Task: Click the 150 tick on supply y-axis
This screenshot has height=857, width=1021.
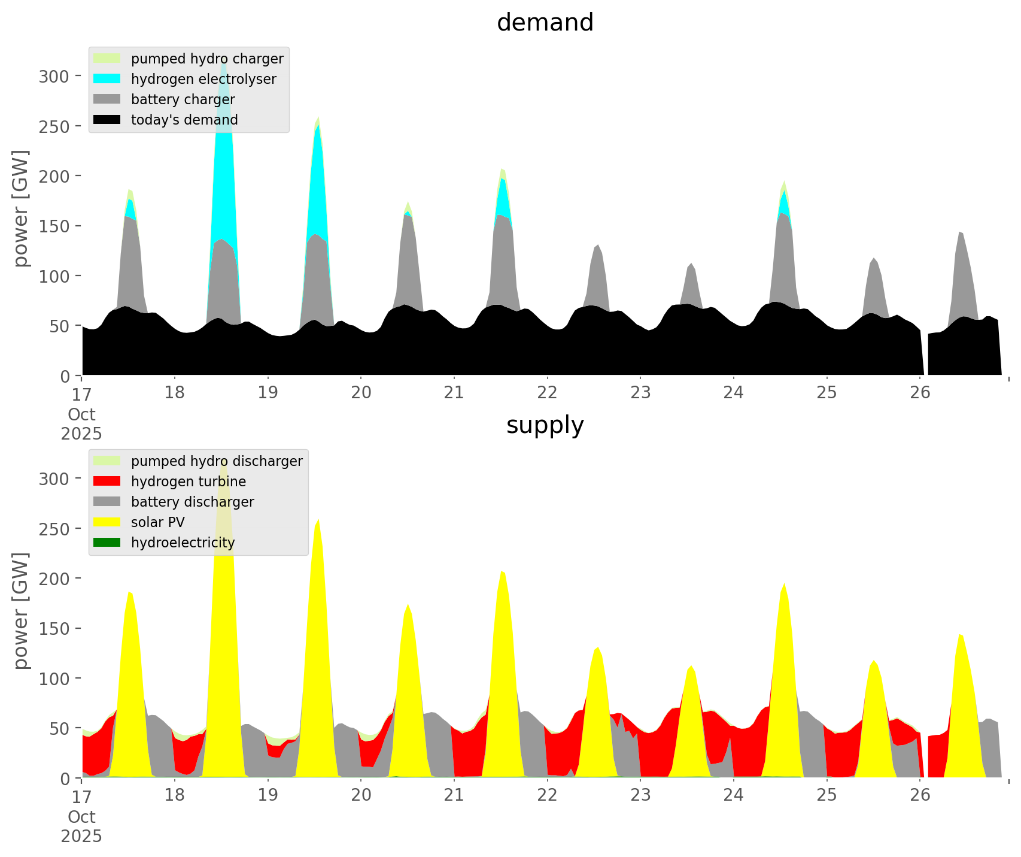Action: [54, 629]
